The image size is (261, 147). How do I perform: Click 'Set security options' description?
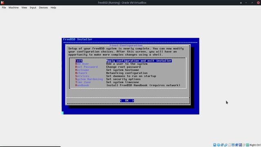click(123, 79)
